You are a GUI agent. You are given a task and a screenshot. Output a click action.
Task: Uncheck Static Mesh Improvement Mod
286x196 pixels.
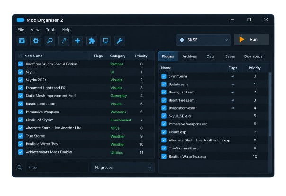21,96
